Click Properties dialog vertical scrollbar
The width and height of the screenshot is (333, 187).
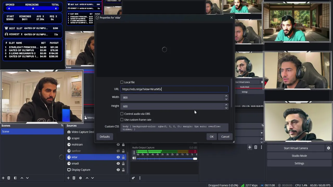(x=231, y=93)
